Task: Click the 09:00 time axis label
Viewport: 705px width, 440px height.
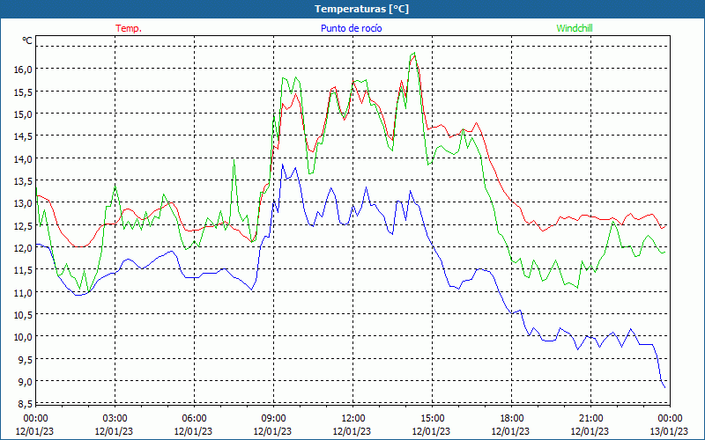Action: [x=273, y=419]
